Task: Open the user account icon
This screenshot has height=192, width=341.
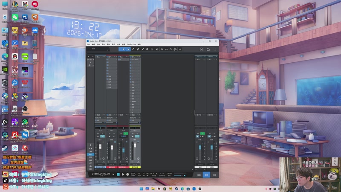Action: click(201, 49)
